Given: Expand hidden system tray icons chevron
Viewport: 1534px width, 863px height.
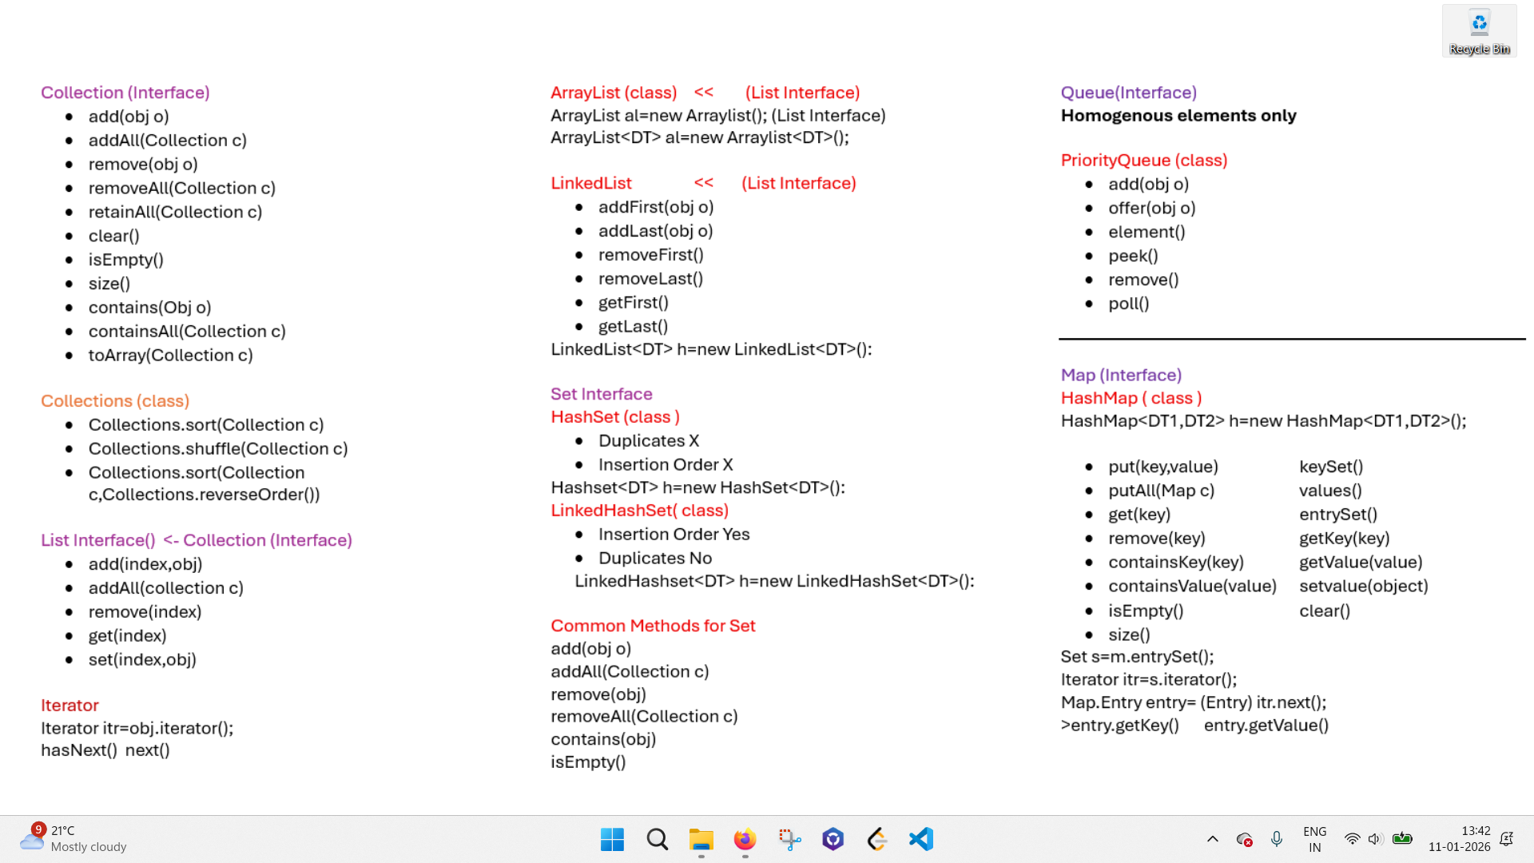Looking at the screenshot, I should 1212,839.
